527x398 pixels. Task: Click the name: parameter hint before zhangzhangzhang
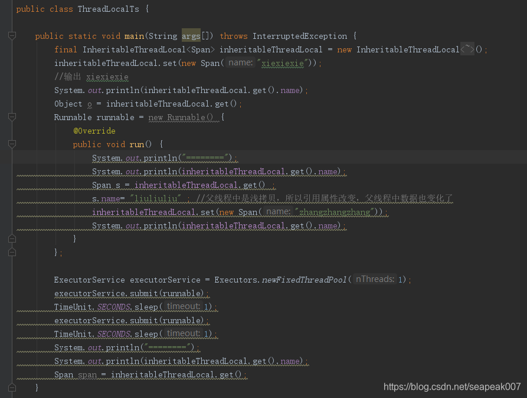(x=279, y=212)
